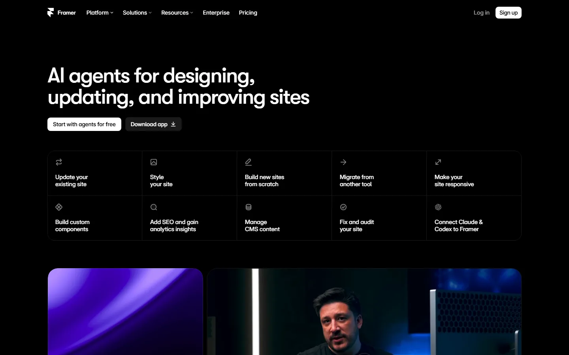Open the purple gradient thumbnail card
Screen dimensions: 569x355
click(x=125, y=312)
